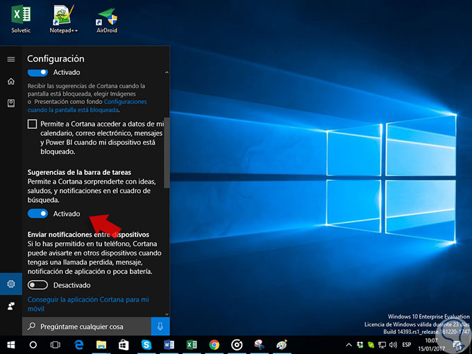Screen dimensions: 472x354
Task: Click Enviar notificaciones entre dispositivos heading
Action: pos(88,235)
